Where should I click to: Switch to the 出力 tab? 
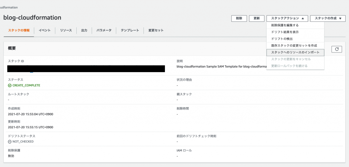tap(84, 30)
